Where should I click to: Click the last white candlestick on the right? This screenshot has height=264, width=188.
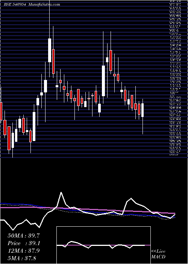(x=143, y=110)
